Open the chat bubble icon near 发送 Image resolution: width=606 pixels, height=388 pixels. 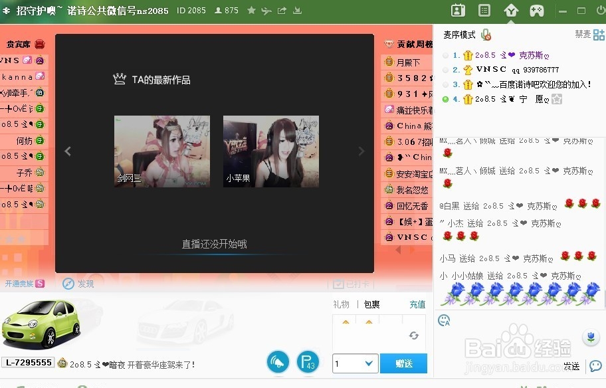[x=595, y=366]
